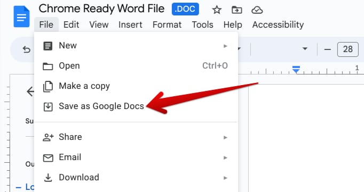
Task: Open the Insert menu
Action: [x=130, y=24]
